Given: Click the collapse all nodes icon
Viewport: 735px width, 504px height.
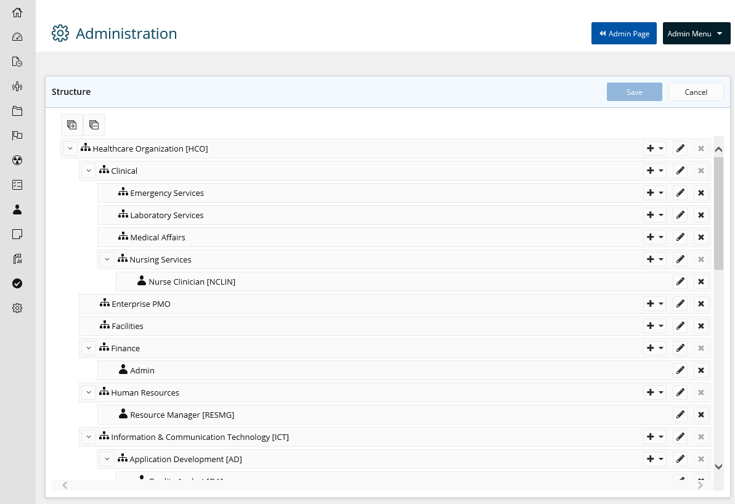Looking at the screenshot, I should (94, 125).
